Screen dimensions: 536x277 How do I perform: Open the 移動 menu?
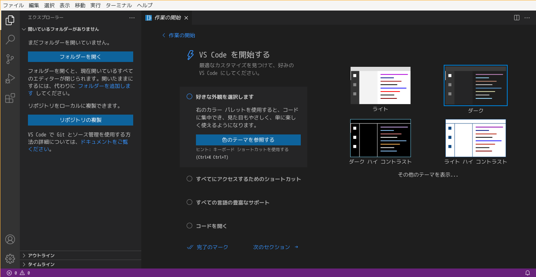pos(80,5)
